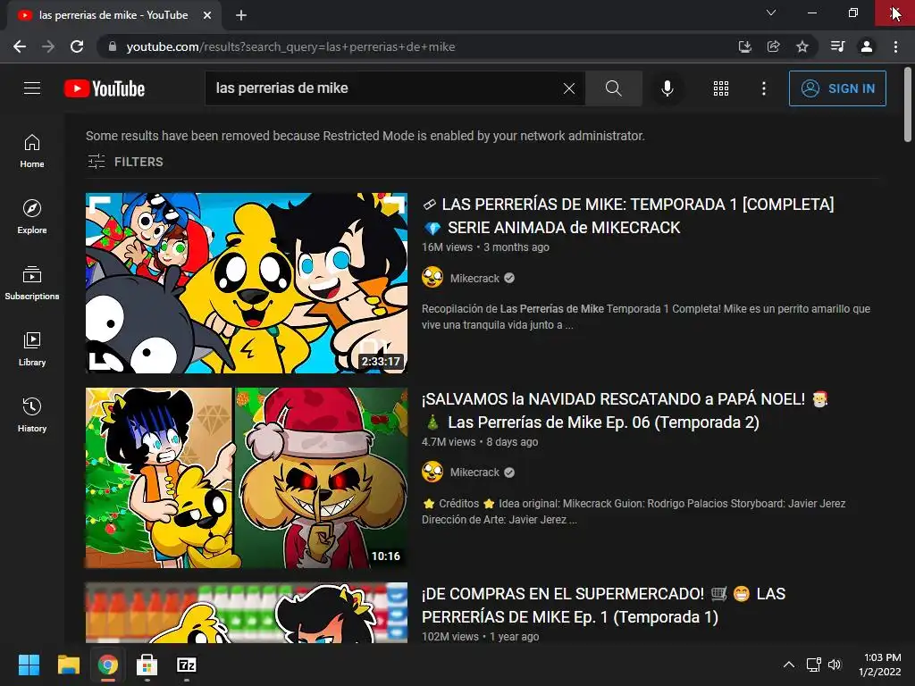Screen dimensions: 915x686
Task: Open 7-Zip from the taskbar
Action: coord(186,665)
